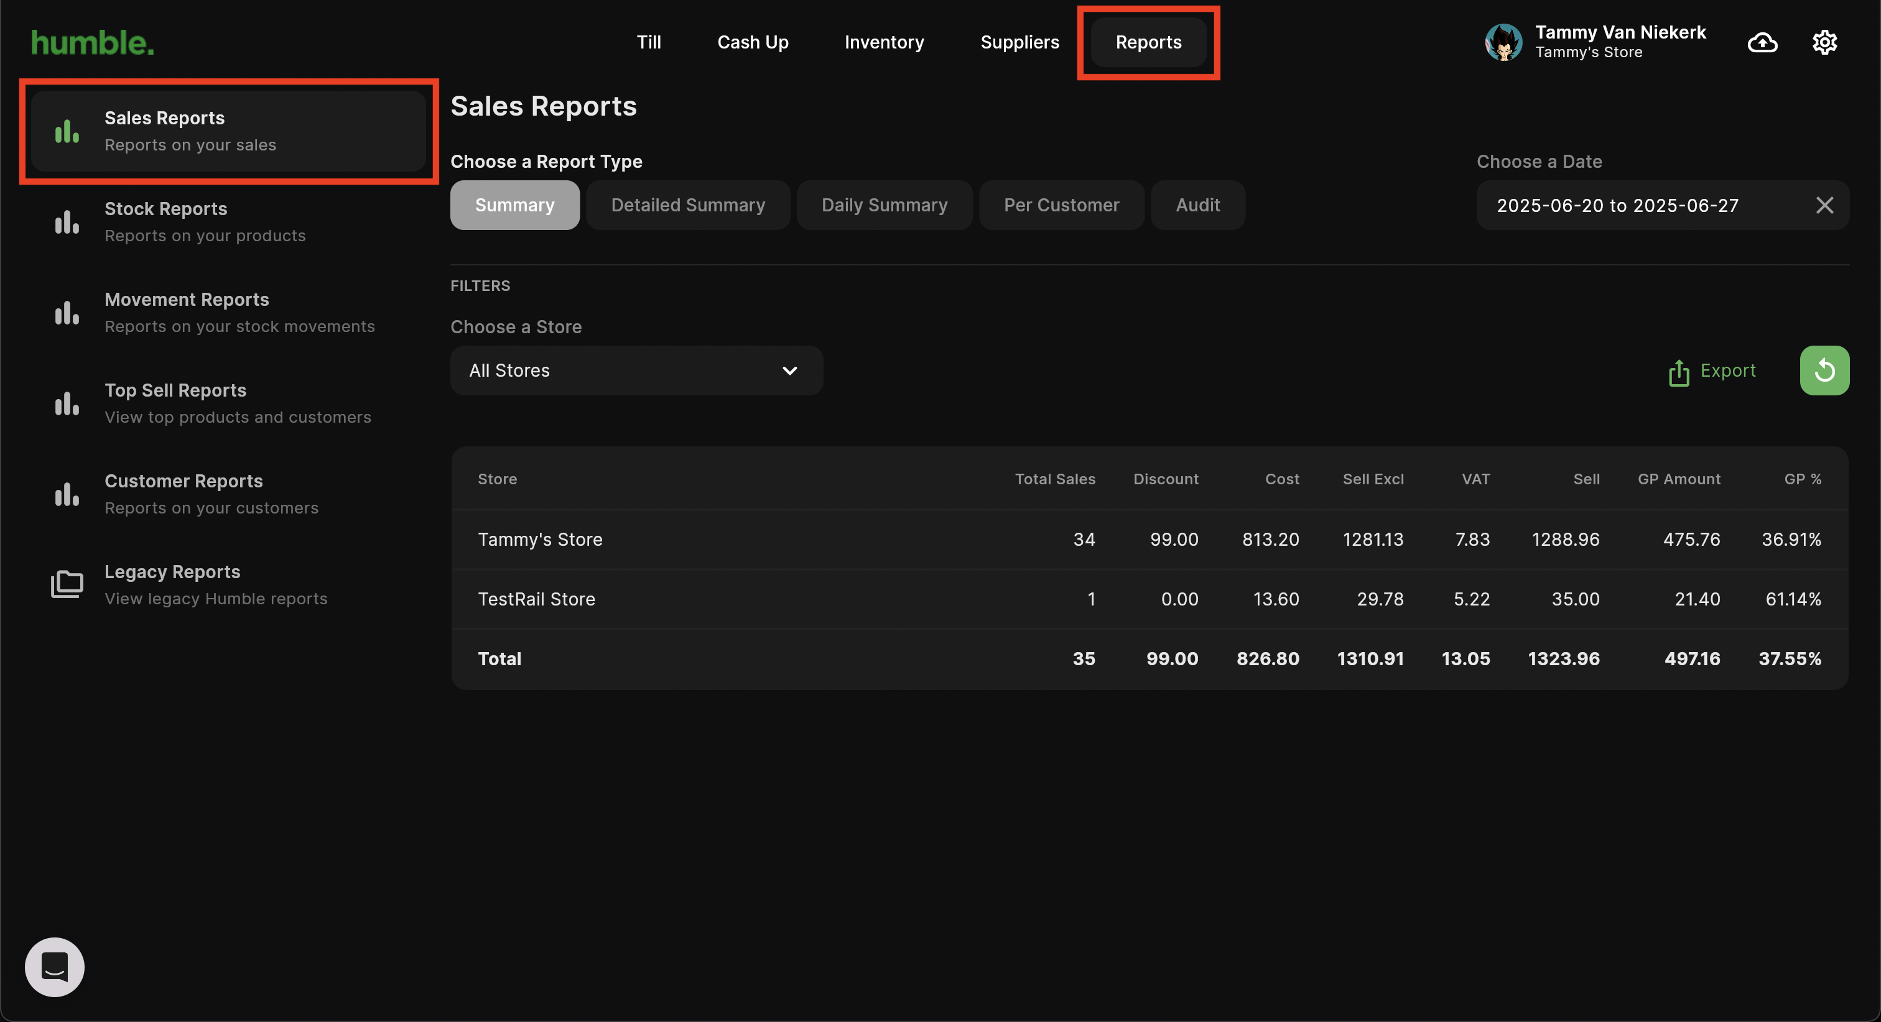The height and width of the screenshot is (1022, 1881).
Task: Select the Detailed Summary report type
Action: 688,205
